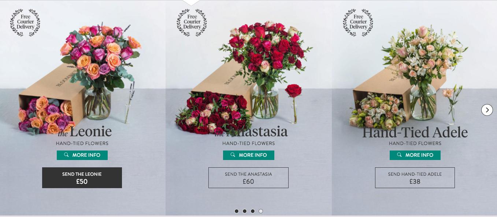Viewport: 497px width, 217px height.
Task: Click Anastasia's Free Courier Delivery badge
Action: (x=192, y=22)
